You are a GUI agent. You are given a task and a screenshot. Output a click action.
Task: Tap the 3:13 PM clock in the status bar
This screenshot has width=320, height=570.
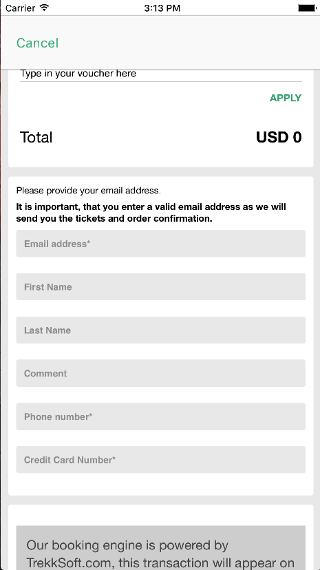[x=162, y=8]
